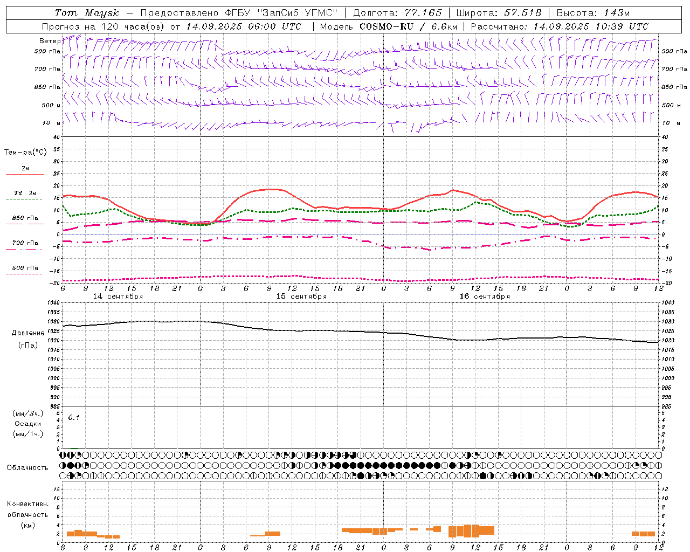Click the (км) convective cloud unit label
Screen dimensions: 690x552
click(x=28, y=525)
